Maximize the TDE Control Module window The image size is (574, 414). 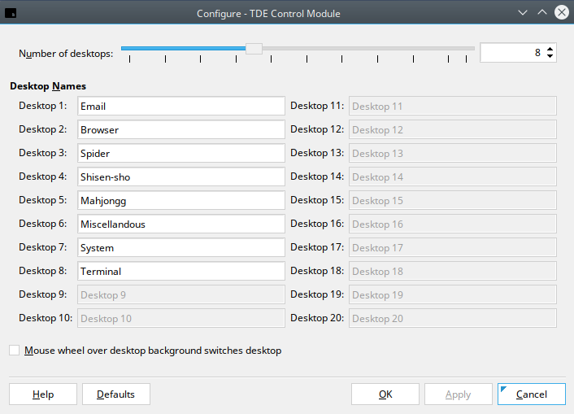[x=542, y=13]
